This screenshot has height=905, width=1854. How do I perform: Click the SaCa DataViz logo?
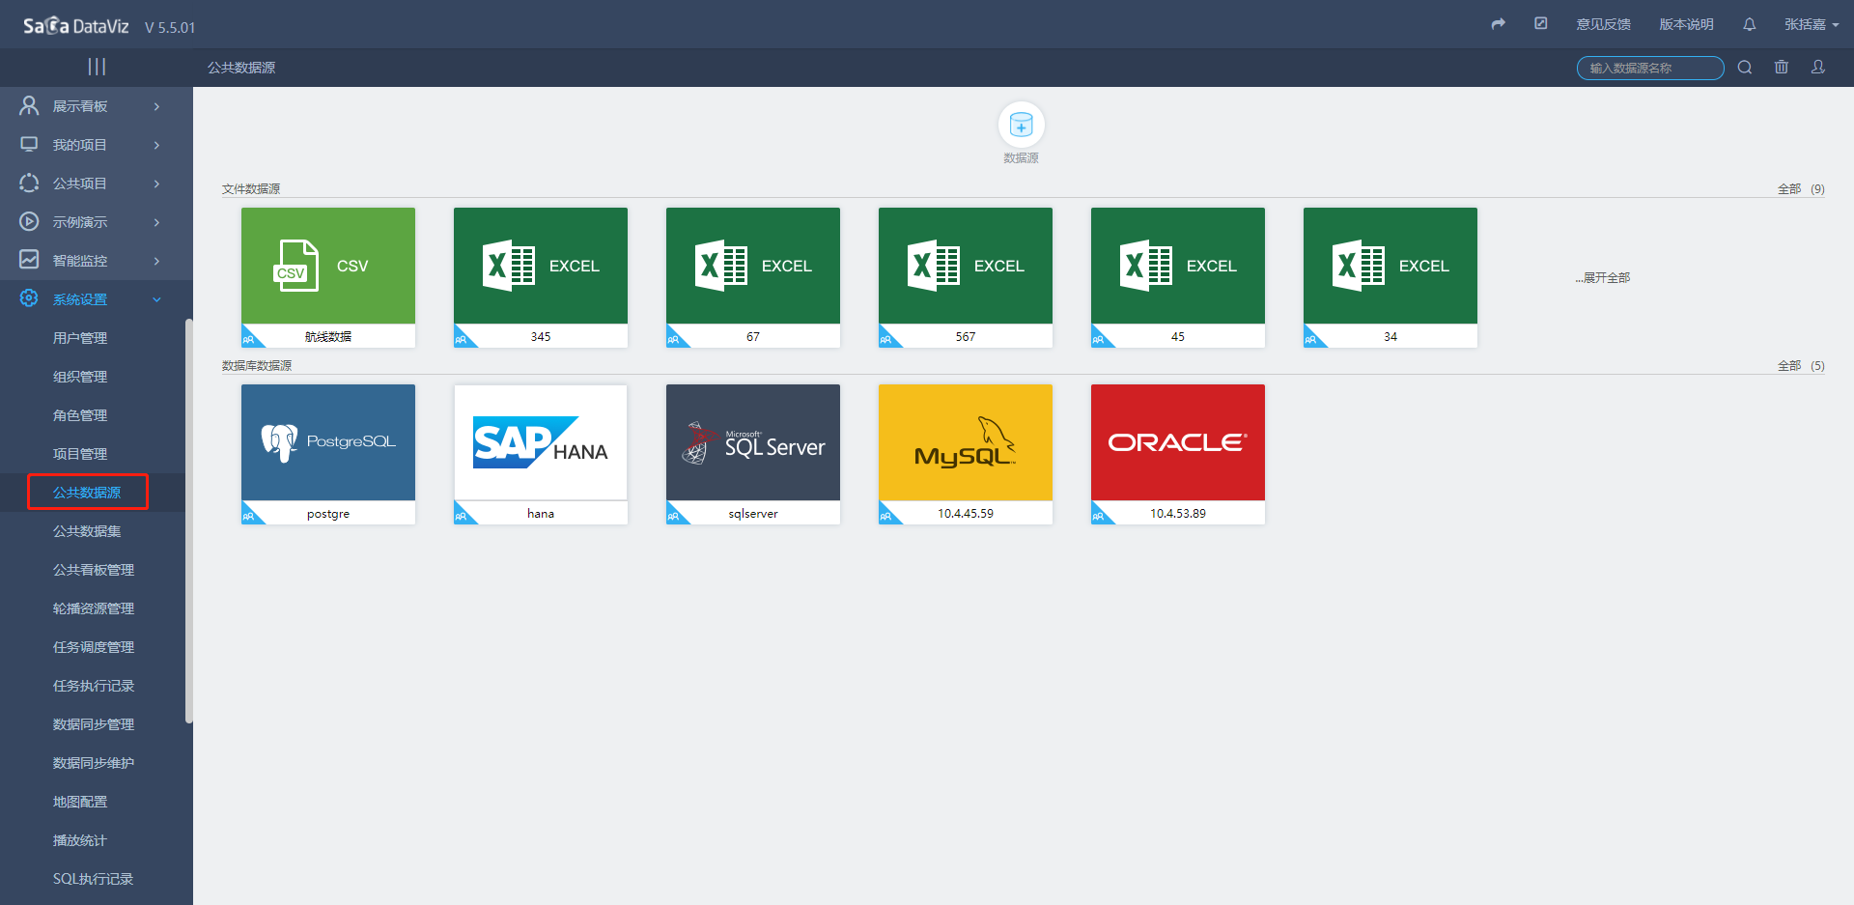point(75,26)
